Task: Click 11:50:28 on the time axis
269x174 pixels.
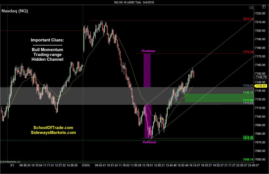Action: click(136, 165)
